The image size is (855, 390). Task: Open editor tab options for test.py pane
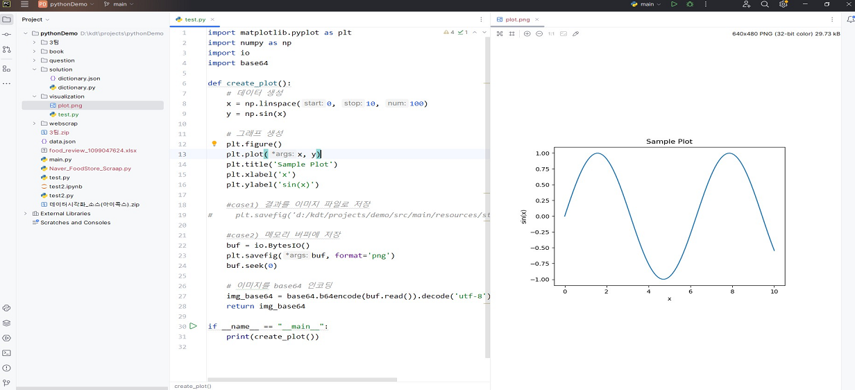482,19
